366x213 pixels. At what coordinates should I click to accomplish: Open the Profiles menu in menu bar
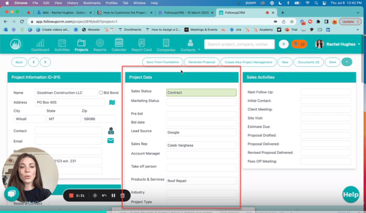(112, 3)
